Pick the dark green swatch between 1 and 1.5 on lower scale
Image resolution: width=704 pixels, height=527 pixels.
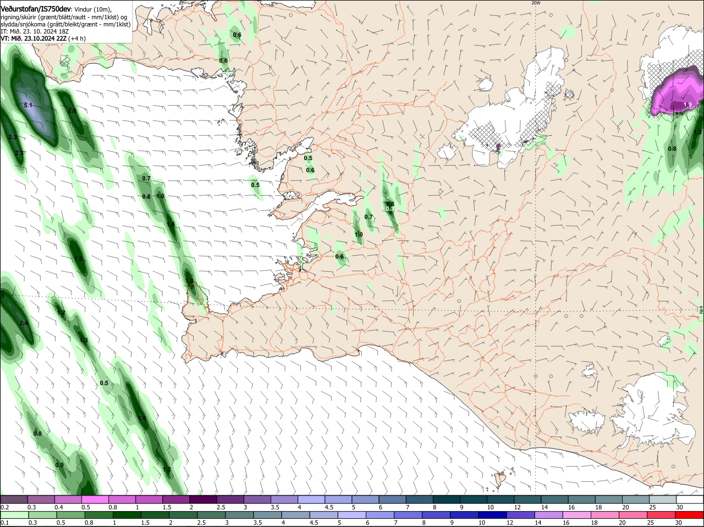click(127, 515)
